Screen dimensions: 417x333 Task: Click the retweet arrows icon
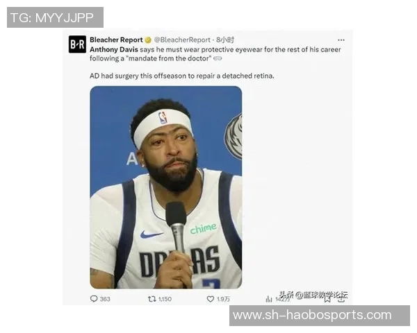pyautogui.click(x=152, y=299)
